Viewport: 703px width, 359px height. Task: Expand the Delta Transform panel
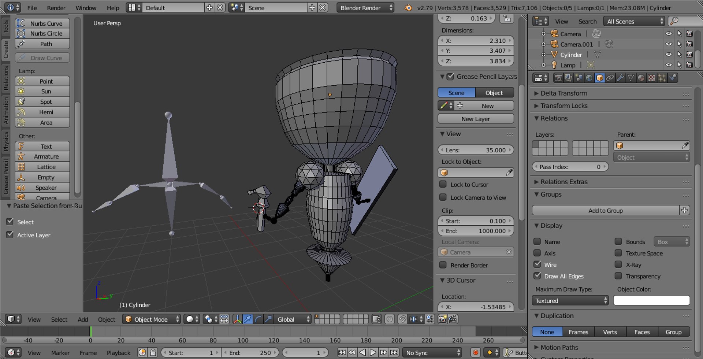click(x=563, y=93)
